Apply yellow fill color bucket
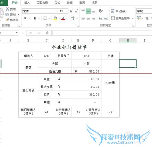Image resolution: width=152 pixels, height=147 pixels. (x=55, y=18)
